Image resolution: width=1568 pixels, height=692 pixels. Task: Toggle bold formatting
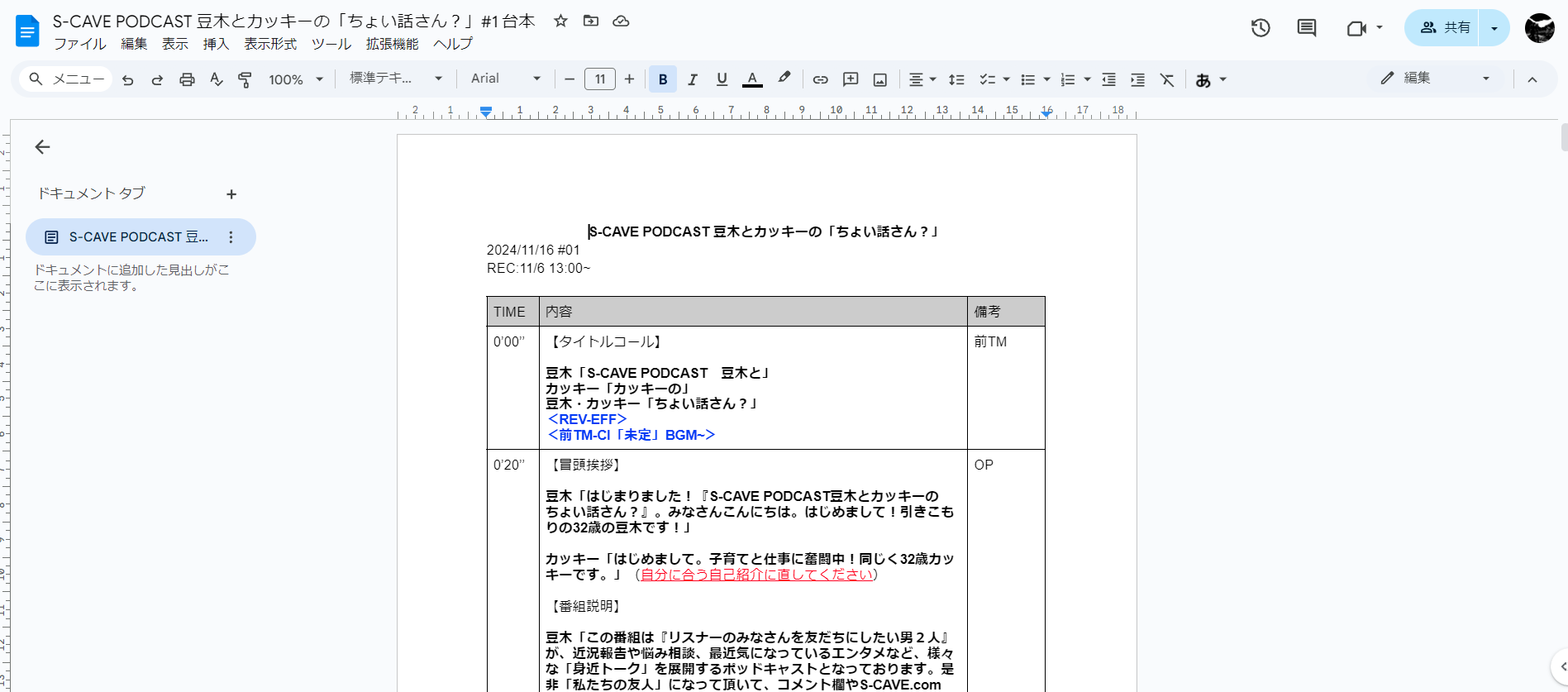[662, 79]
